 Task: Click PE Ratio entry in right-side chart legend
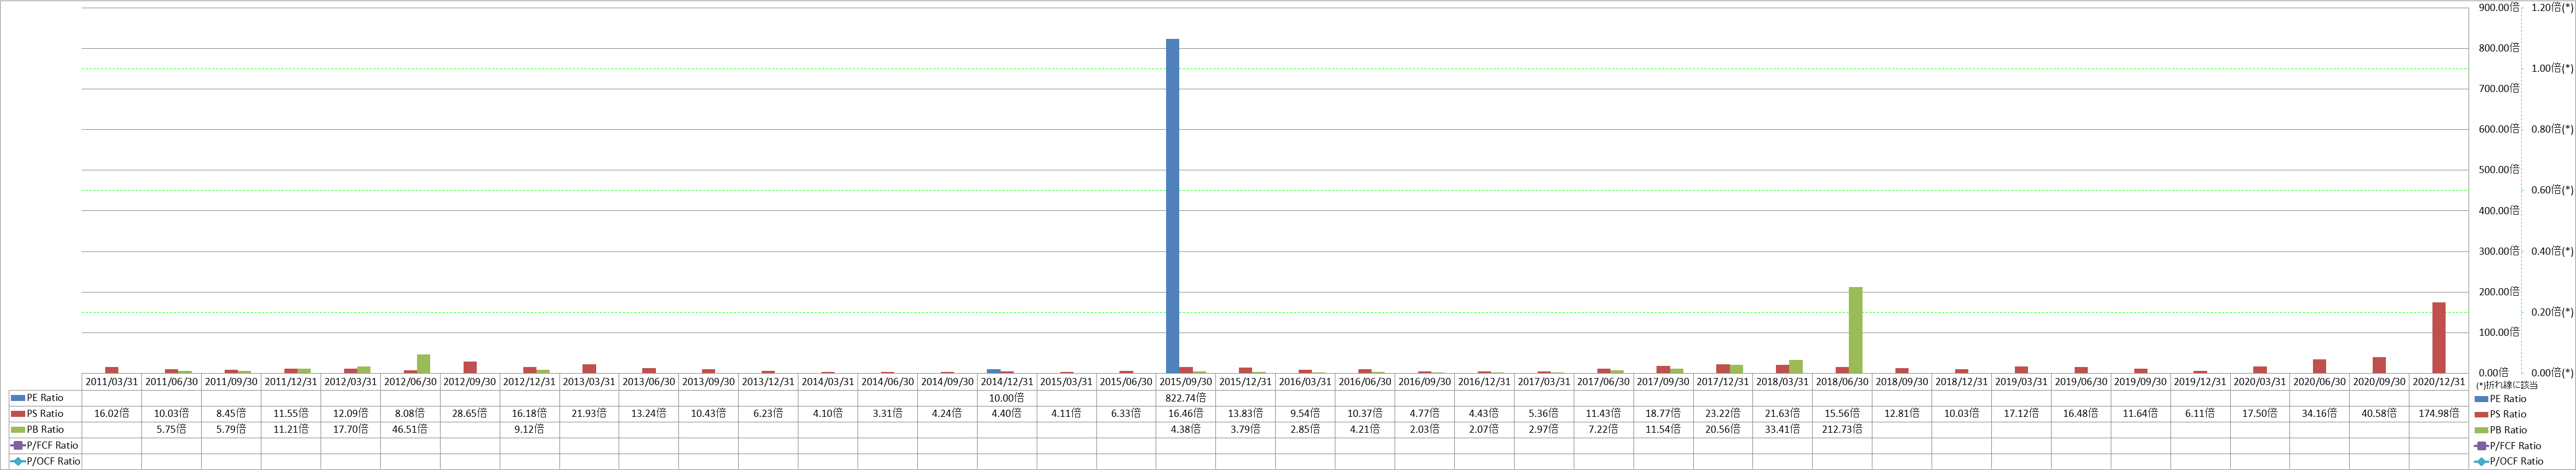[x=2509, y=399]
